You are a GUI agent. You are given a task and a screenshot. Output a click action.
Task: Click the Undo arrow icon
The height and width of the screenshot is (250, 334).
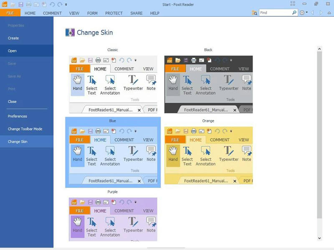click(x=52, y=5)
